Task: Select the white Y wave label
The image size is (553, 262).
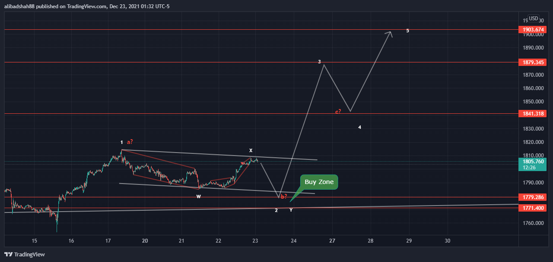Action: coord(291,210)
